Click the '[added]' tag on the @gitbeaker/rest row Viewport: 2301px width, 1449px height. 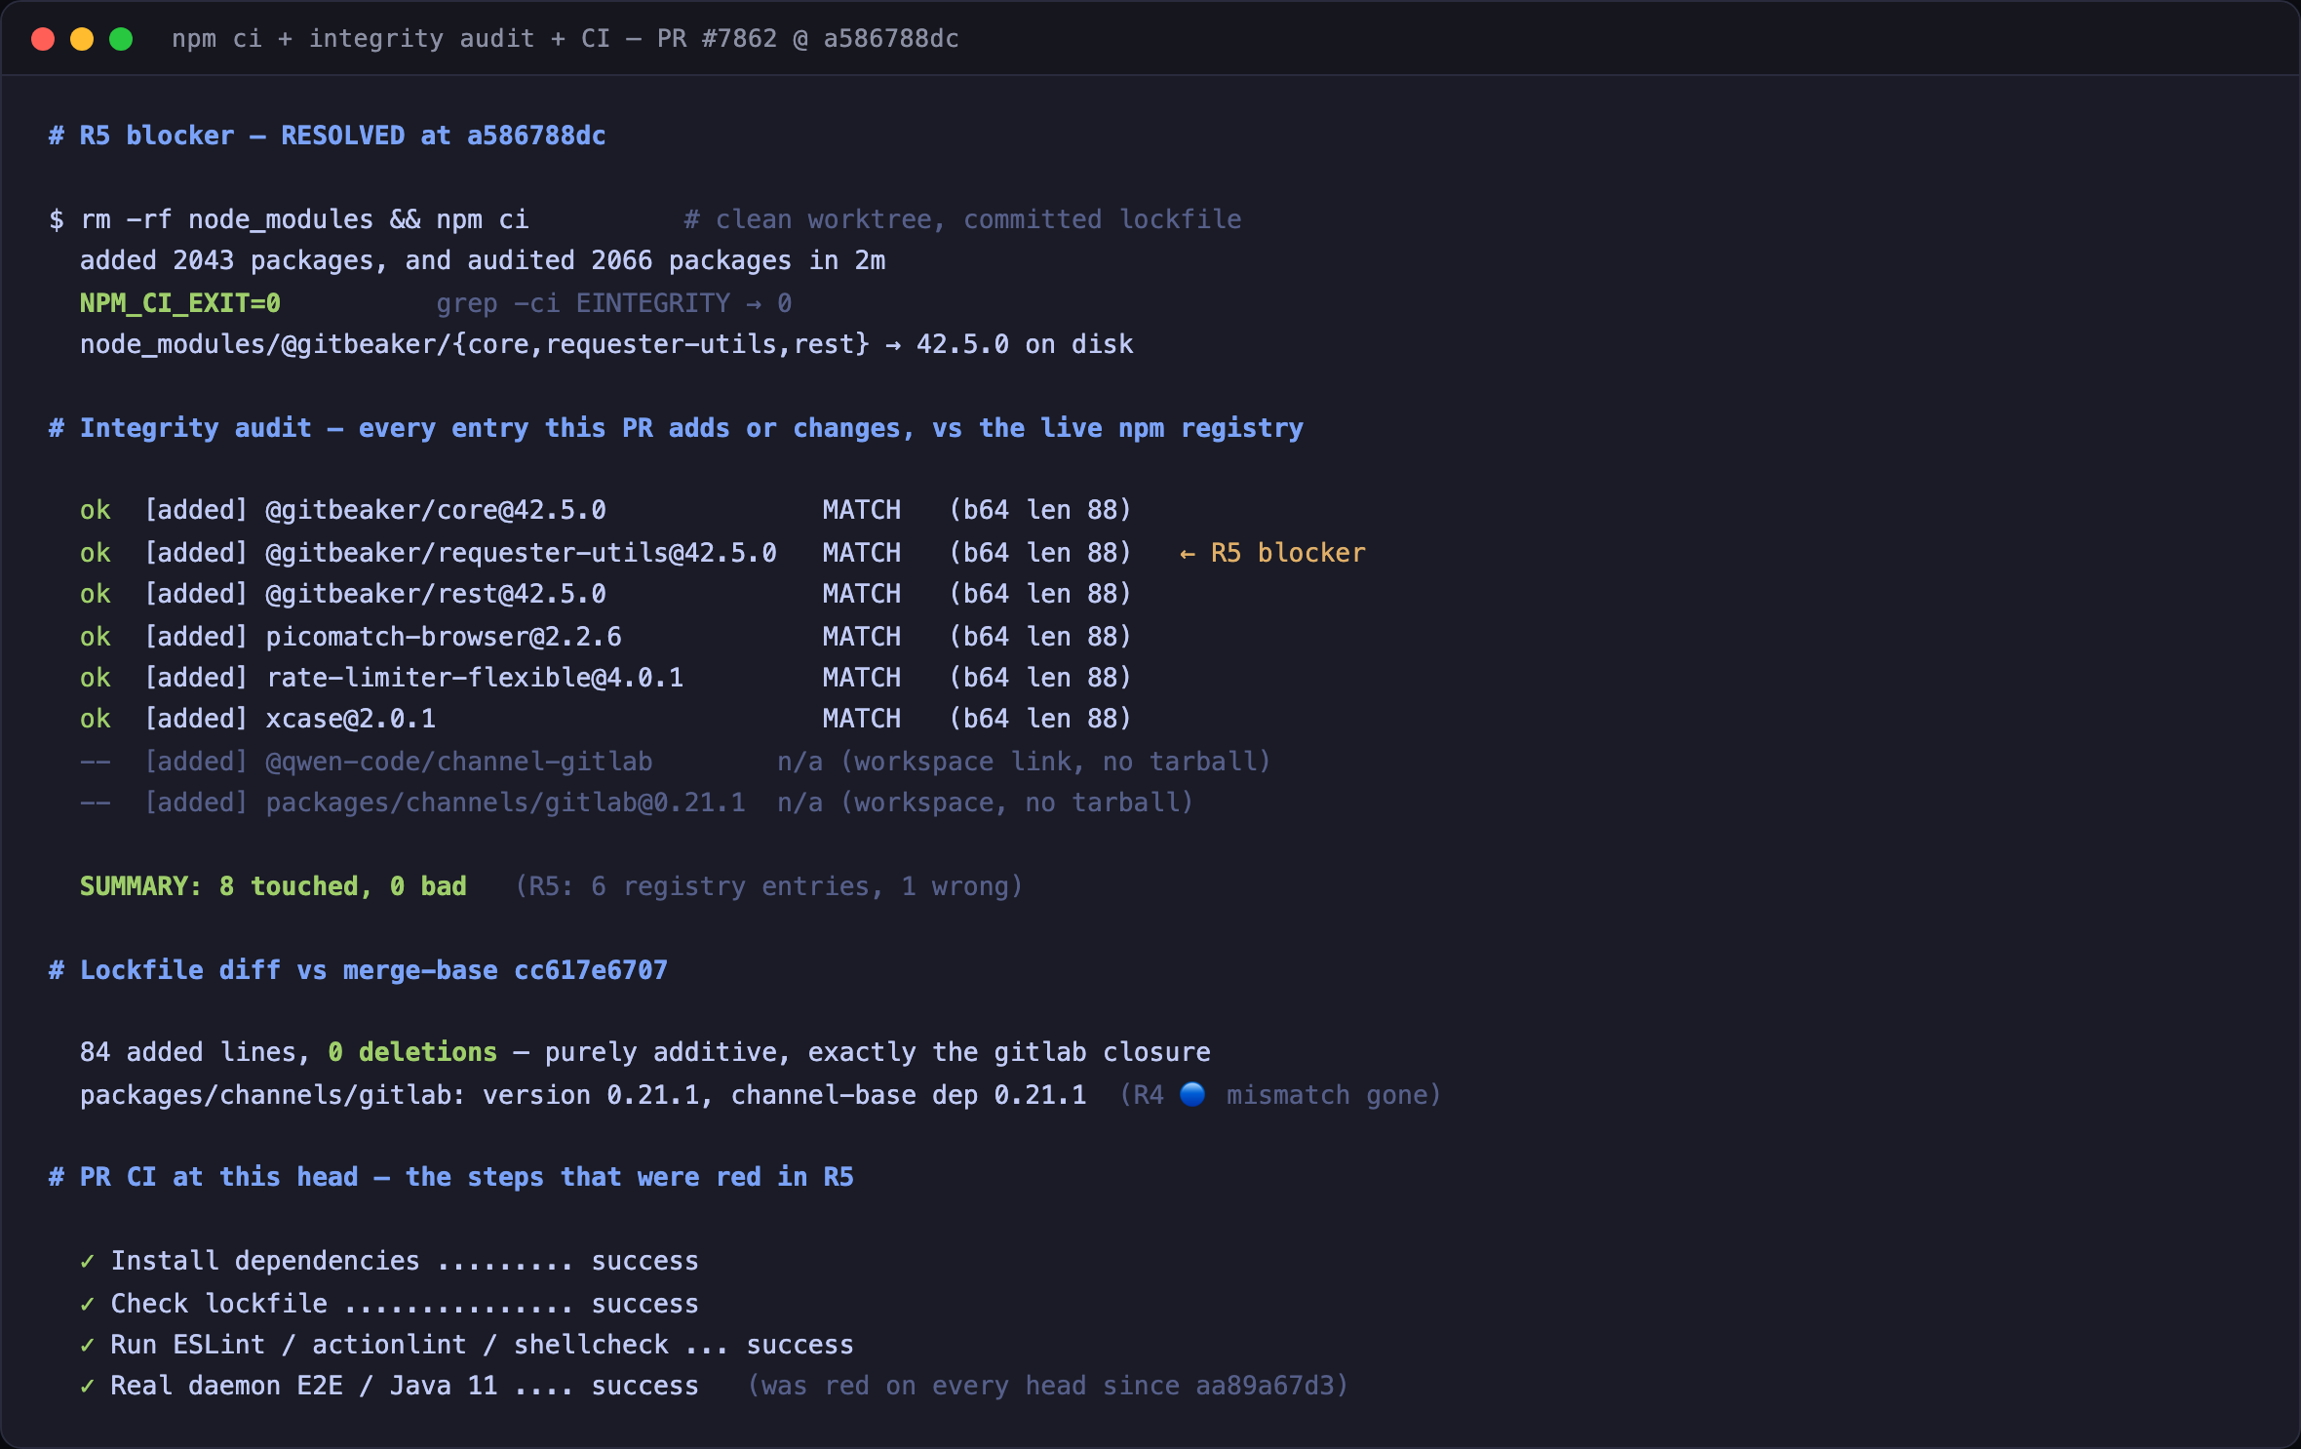pyautogui.click(x=196, y=594)
